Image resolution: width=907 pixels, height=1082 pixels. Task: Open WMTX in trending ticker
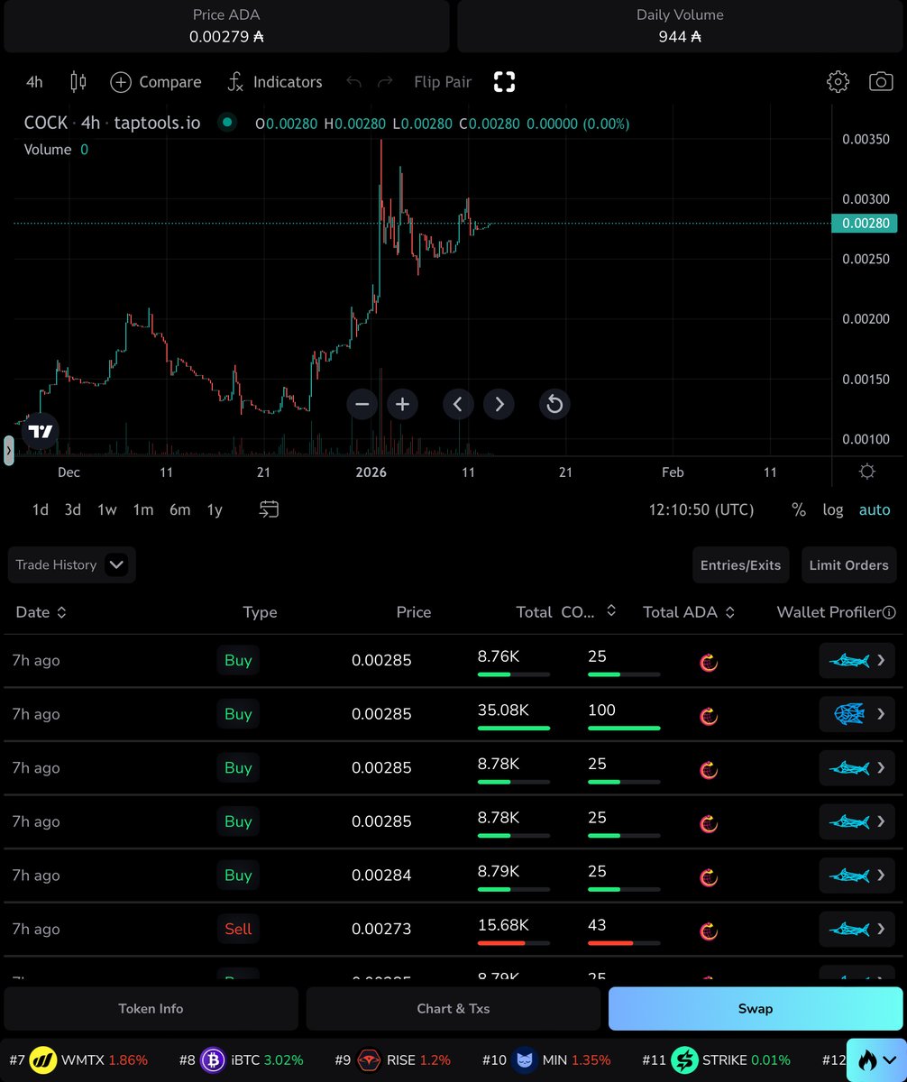click(78, 1059)
